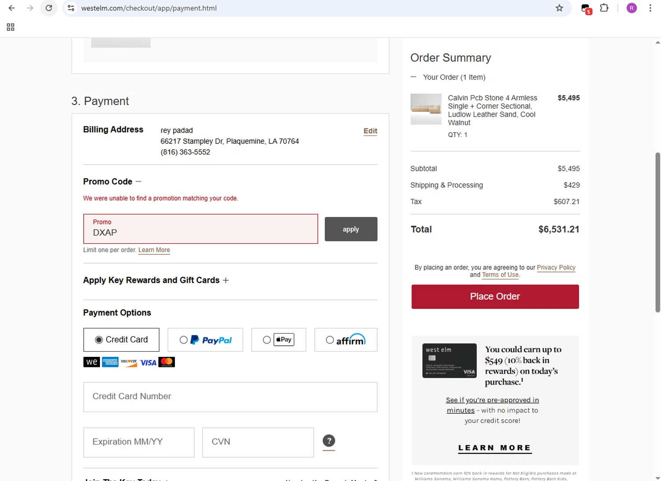Collapse the Promo Code section

click(138, 181)
